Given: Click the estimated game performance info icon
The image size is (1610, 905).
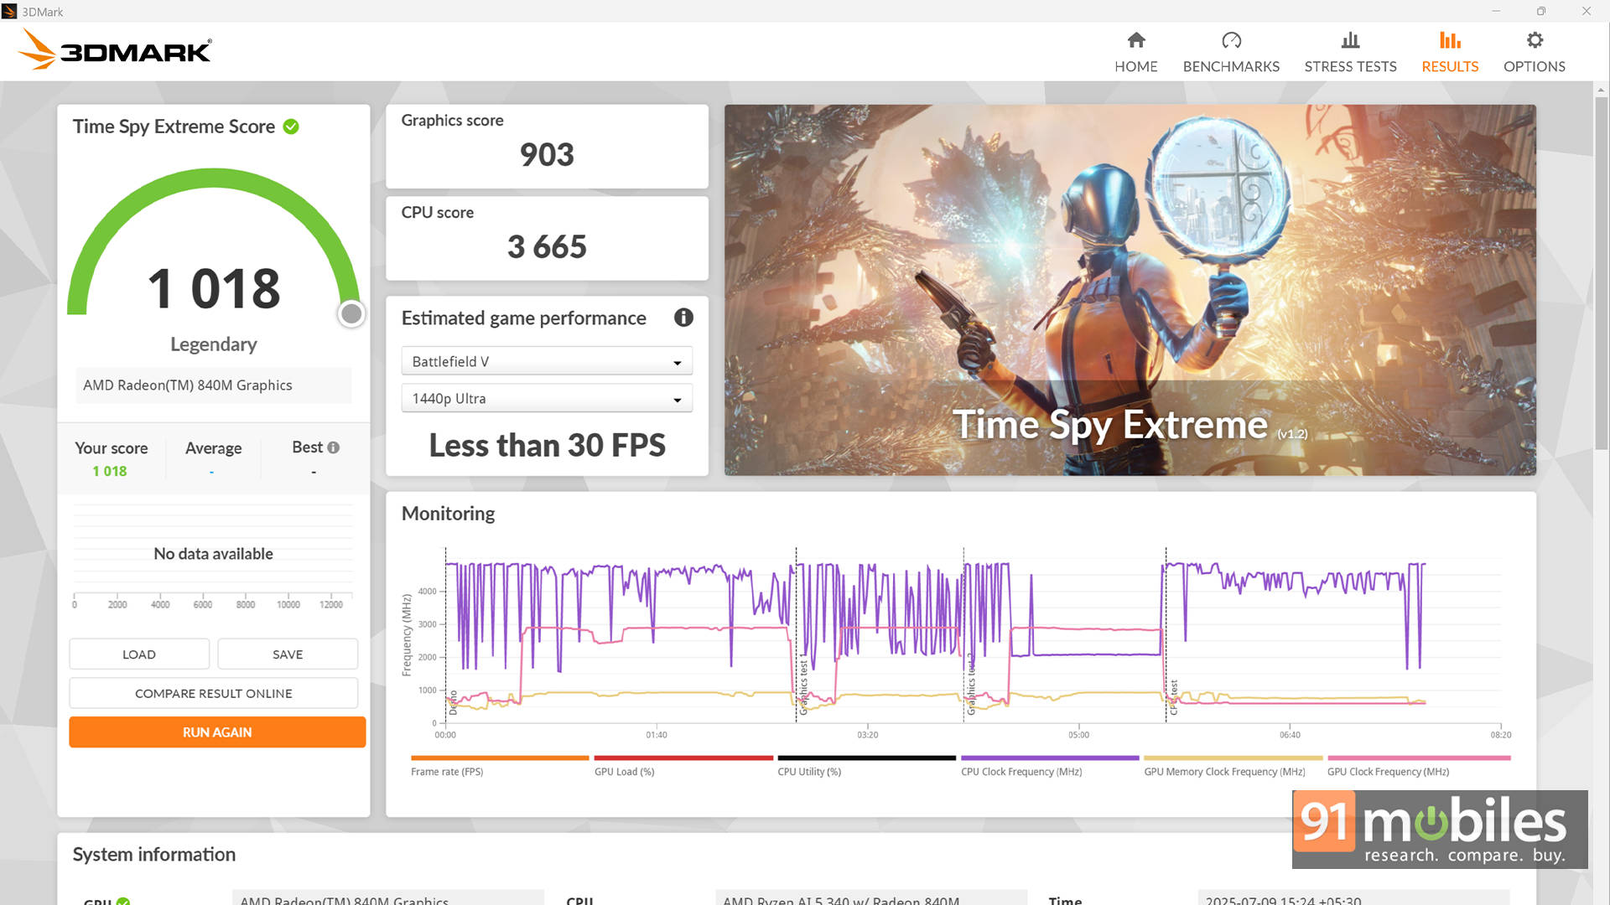Looking at the screenshot, I should [683, 318].
